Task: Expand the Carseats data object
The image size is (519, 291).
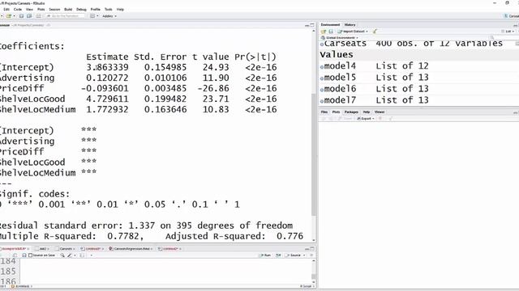Action: [x=322, y=44]
